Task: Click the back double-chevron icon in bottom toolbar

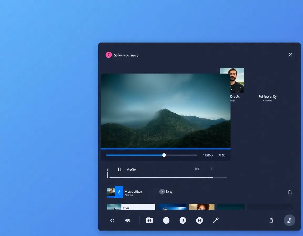Action: (112, 220)
